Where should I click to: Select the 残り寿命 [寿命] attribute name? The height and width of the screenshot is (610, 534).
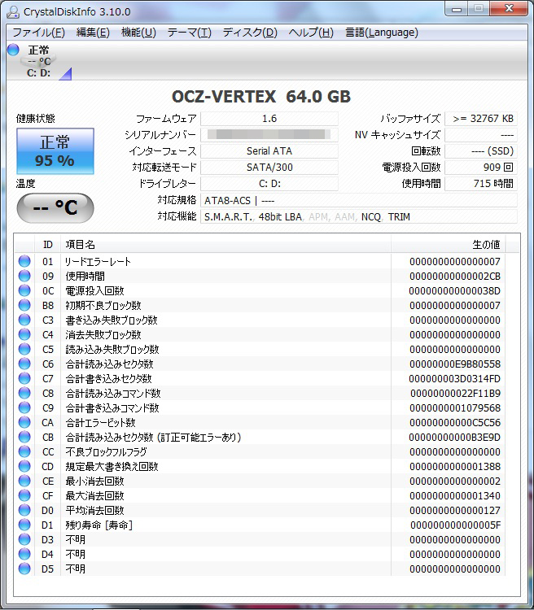99,525
